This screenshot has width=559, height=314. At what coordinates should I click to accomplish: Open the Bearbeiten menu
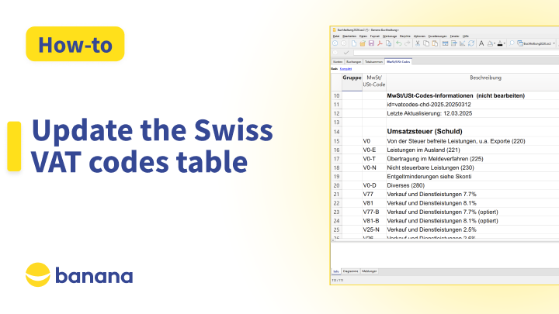pyautogui.click(x=349, y=36)
